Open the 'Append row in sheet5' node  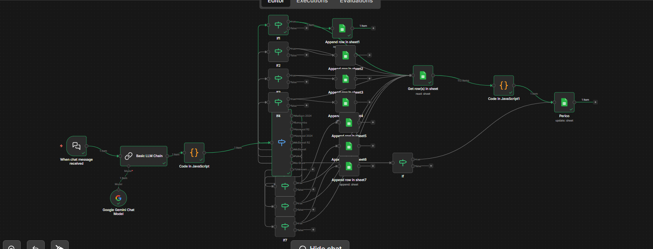[x=349, y=123]
